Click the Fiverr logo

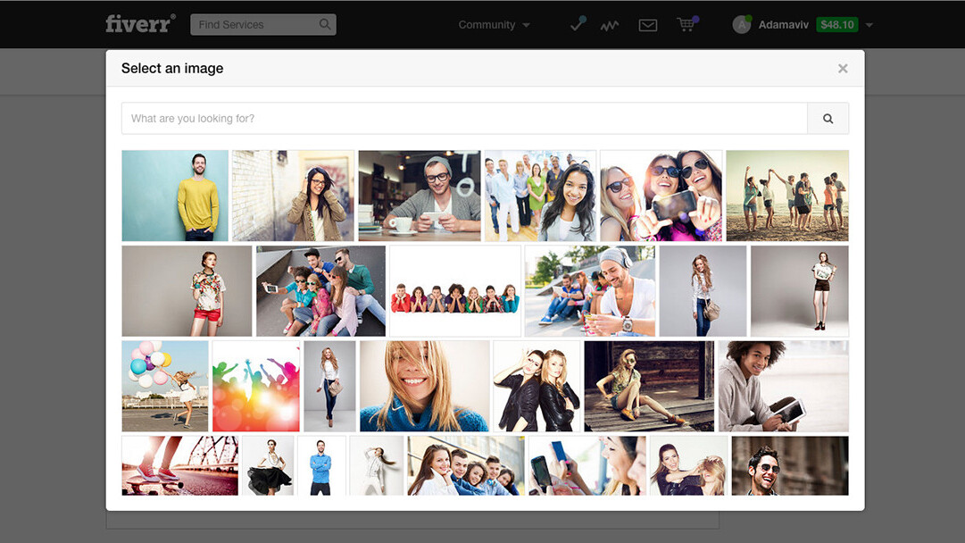(140, 24)
